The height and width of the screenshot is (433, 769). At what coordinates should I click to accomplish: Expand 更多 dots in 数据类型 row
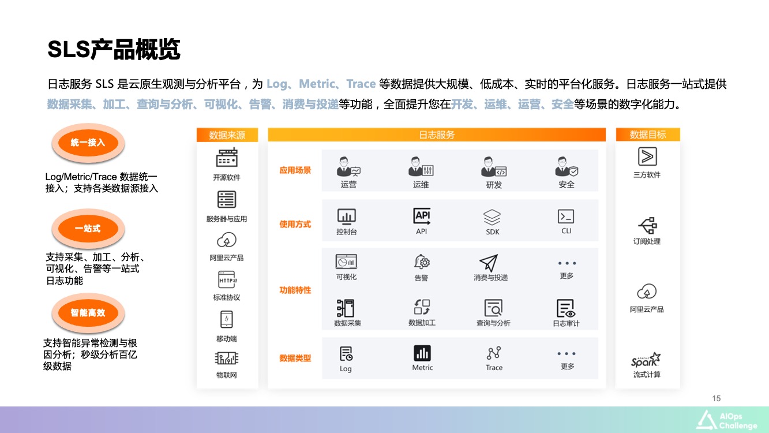pyautogui.click(x=567, y=353)
